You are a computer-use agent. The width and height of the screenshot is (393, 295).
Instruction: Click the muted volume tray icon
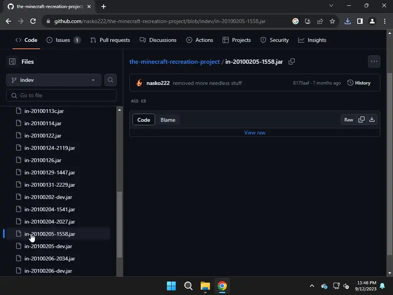[346, 286]
